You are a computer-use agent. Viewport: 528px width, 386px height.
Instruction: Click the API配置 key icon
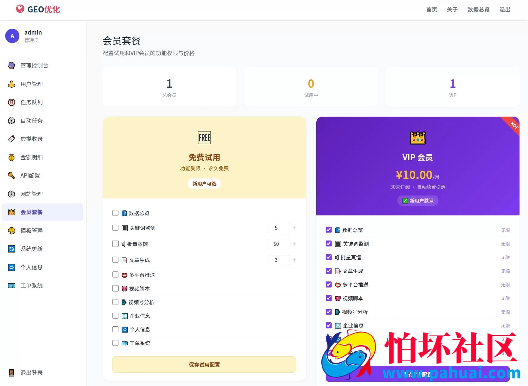point(12,175)
